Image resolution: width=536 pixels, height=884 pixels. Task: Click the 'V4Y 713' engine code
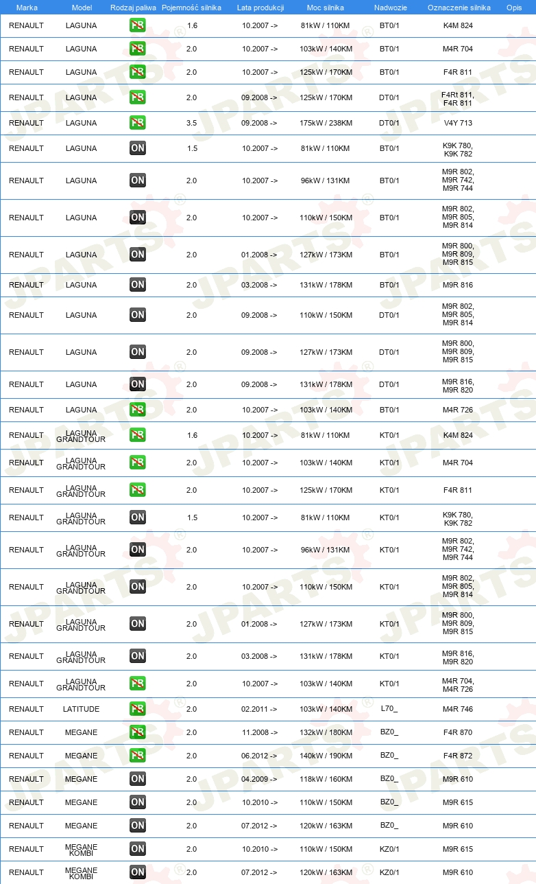[x=458, y=123]
